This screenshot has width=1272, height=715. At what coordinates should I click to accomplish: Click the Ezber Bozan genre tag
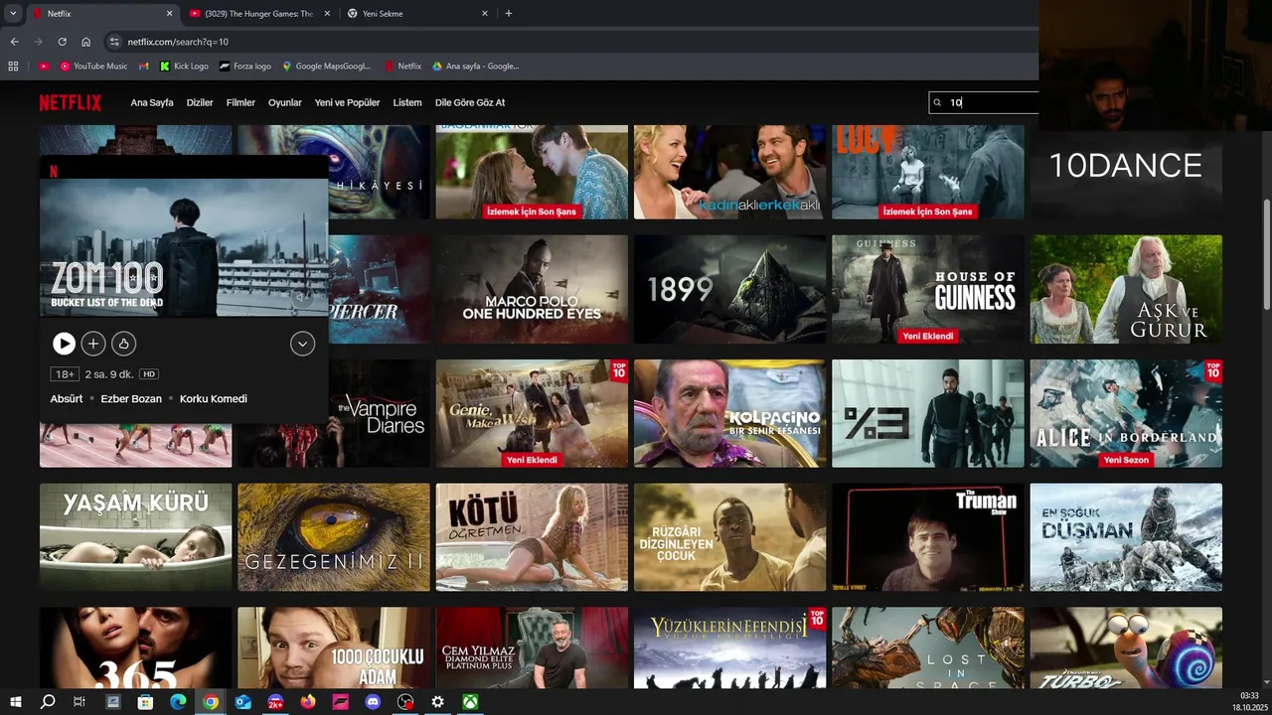pyautogui.click(x=131, y=398)
